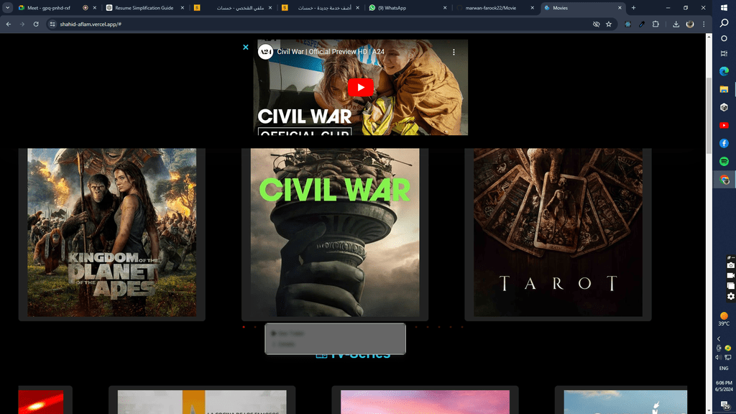Close the trailer popup with blue X
Image resolution: width=736 pixels, height=414 pixels.
coord(246,47)
